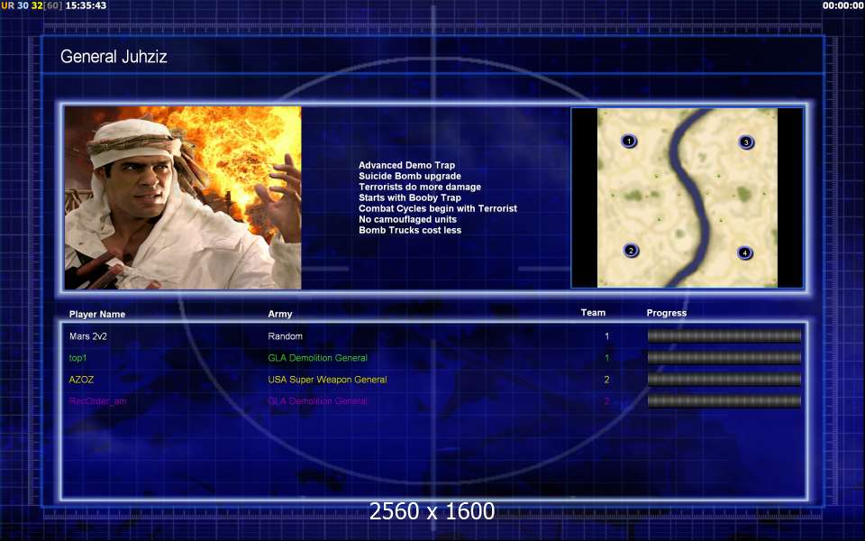
Task: Click the 15:35:43 clock display
Action: pyautogui.click(x=86, y=5)
